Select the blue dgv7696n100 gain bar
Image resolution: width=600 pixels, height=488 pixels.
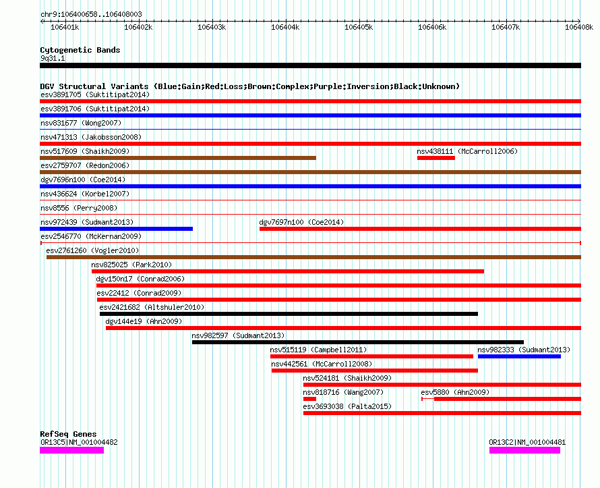pos(310,186)
